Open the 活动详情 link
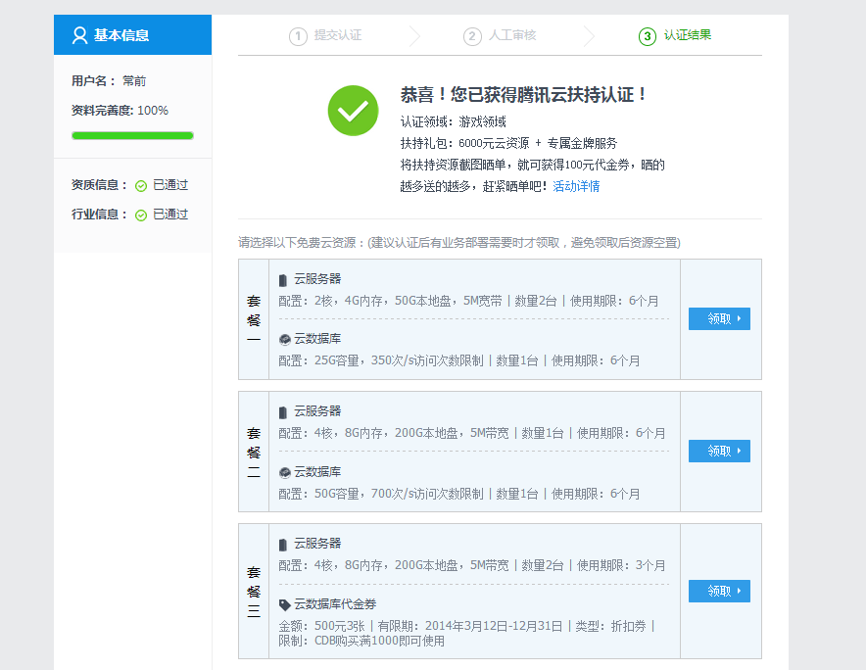This screenshot has height=670, width=866. tap(576, 186)
